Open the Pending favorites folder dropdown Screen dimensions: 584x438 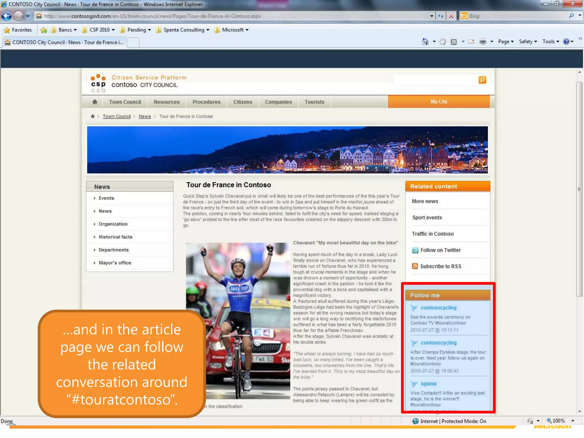(x=135, y=30)
